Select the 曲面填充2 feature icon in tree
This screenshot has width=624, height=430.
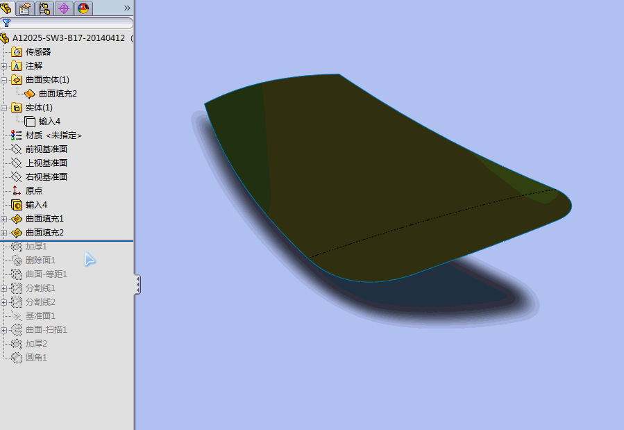click(17, 233)
